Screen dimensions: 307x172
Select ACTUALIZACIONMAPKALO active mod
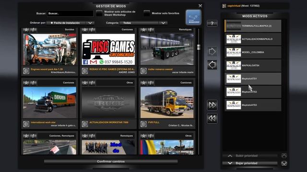253,39
